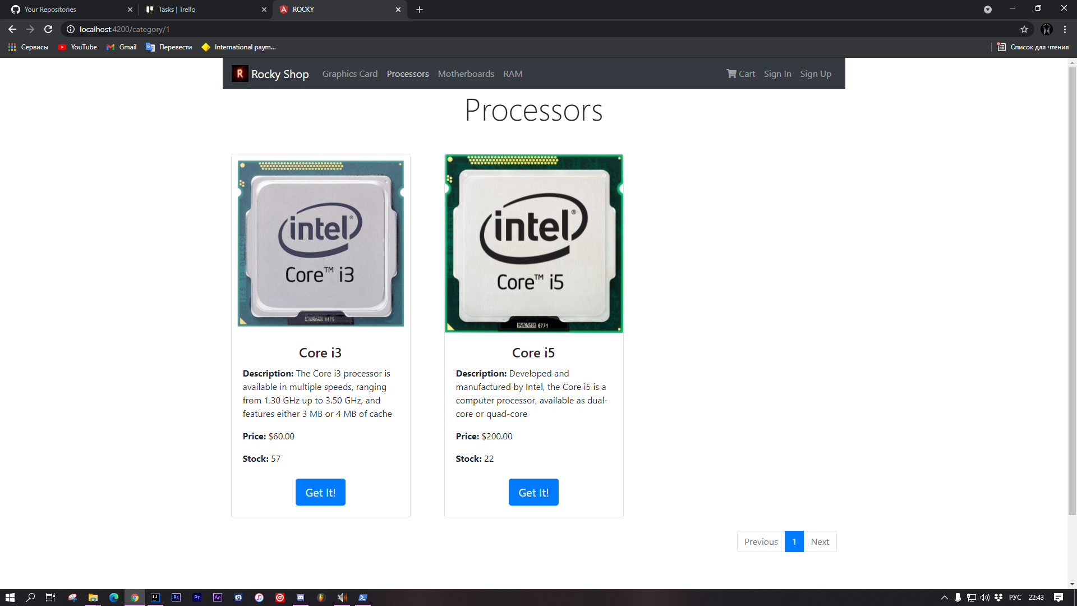Bookmark this page with the star icon

[1024, 29]
